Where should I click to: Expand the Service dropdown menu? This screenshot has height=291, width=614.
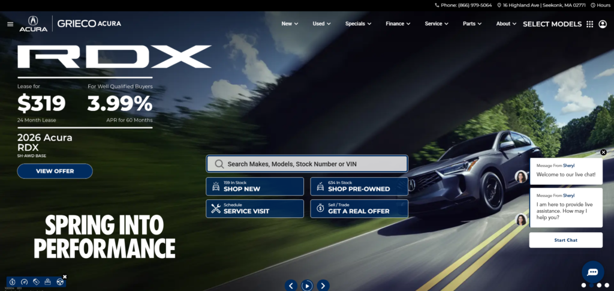coord(437,24)
